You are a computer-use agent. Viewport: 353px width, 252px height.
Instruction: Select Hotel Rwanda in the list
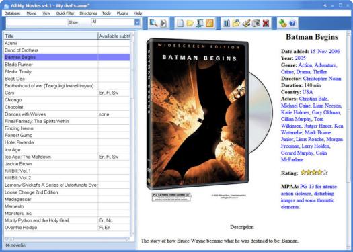coord(67,142)
